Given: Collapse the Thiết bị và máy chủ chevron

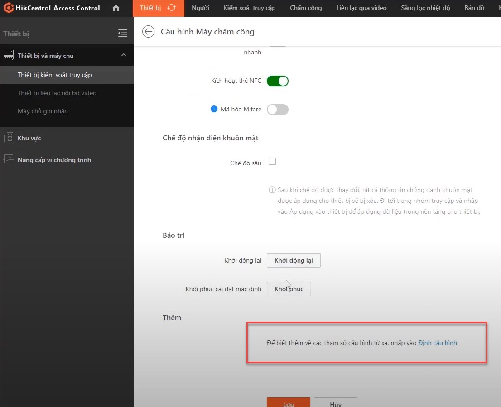Looking at the screenshot, I should tap(123, 55).
